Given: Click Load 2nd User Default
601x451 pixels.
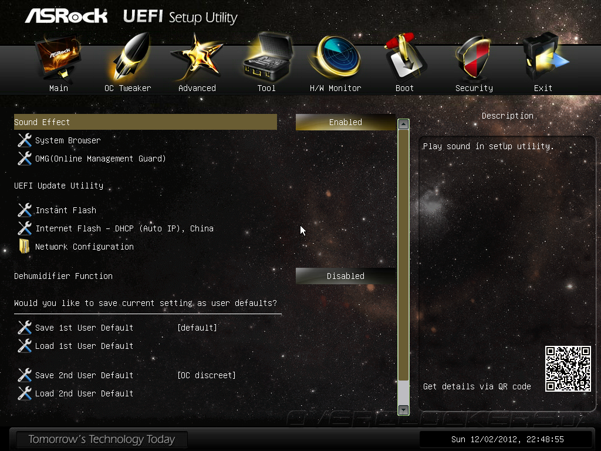Looking at the screenshot, I should pos(85,393).
